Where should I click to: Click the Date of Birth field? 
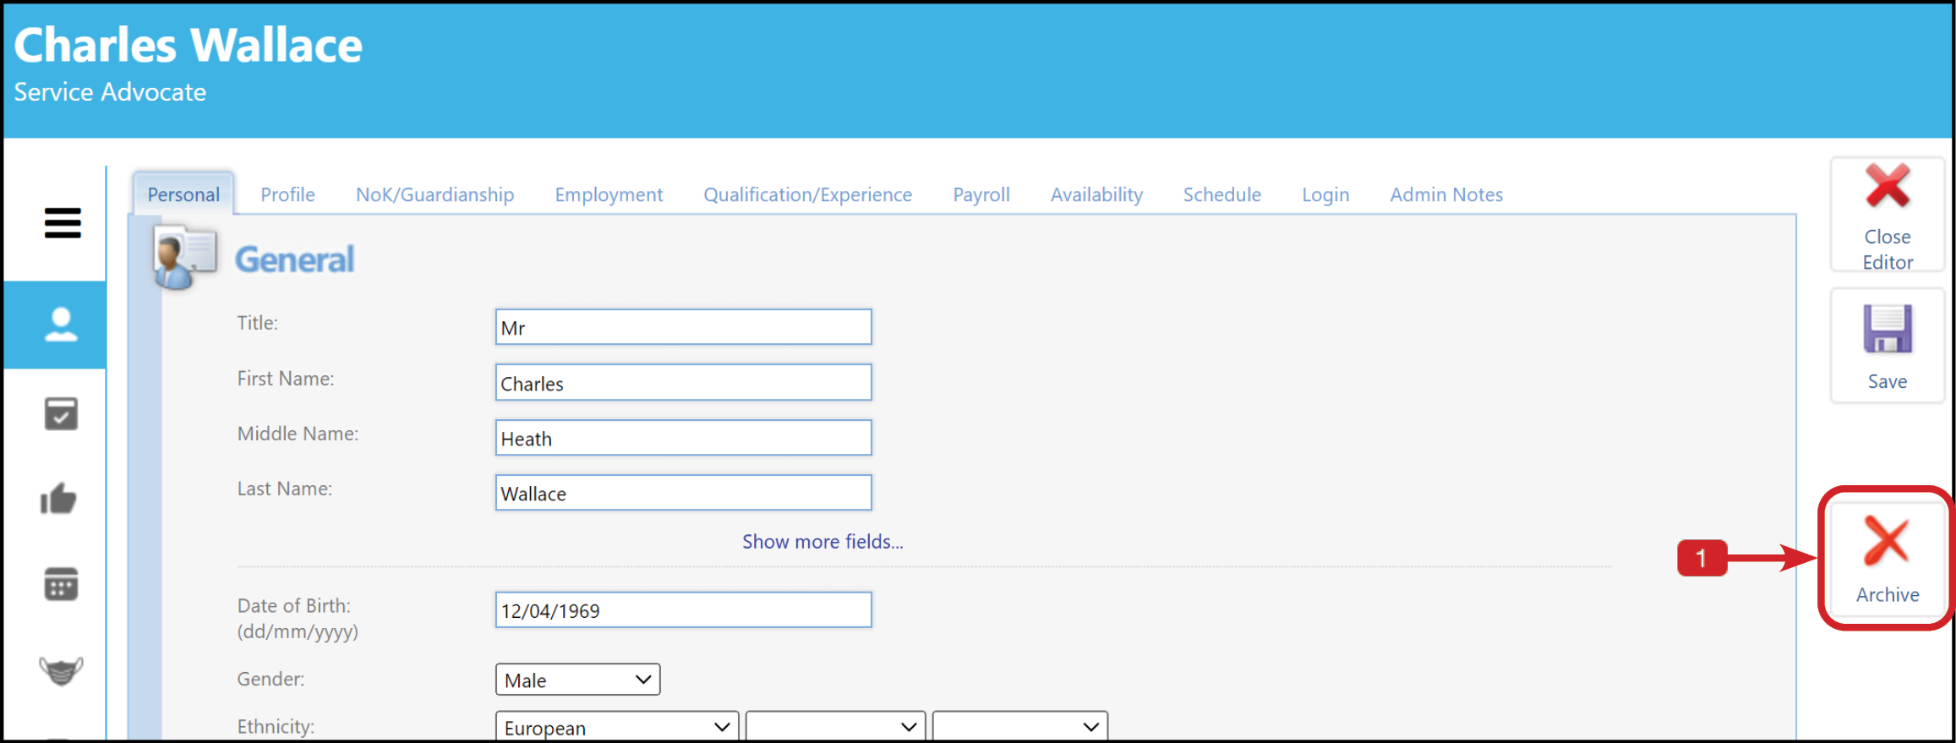[x=683, y=609]
